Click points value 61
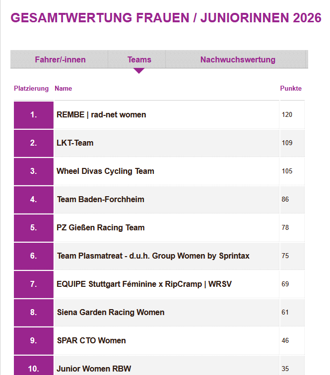The height and width of the screenshot is (375, 330). 285,313
